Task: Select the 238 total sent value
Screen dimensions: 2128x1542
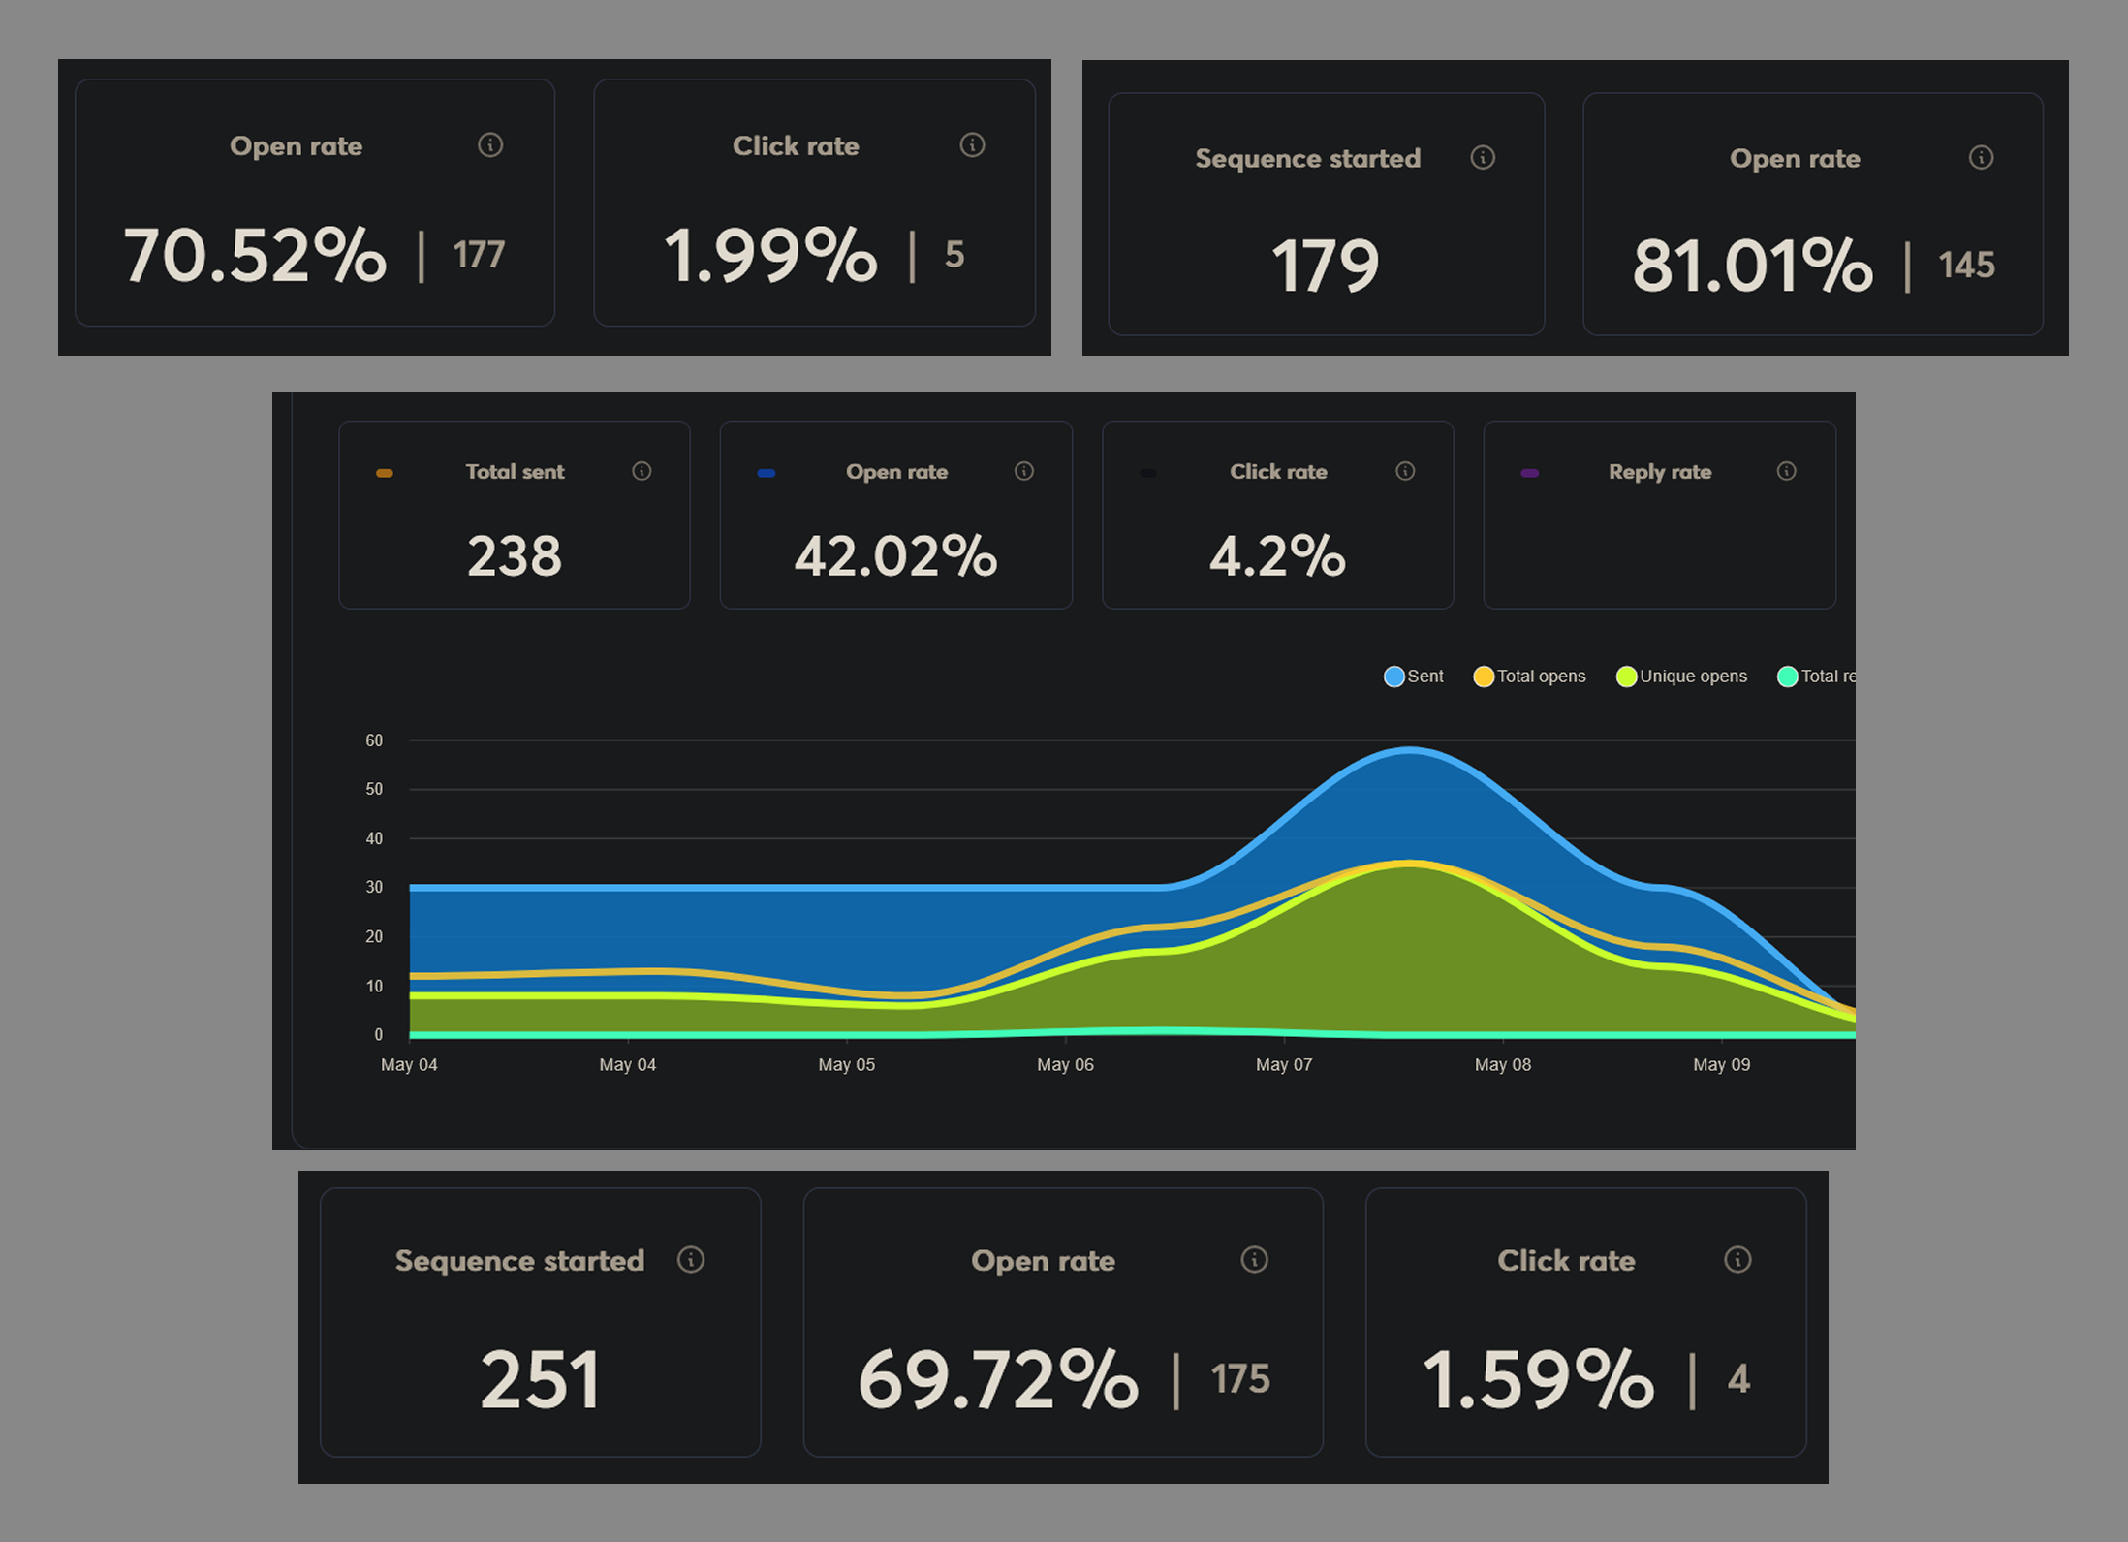Action: (515, 556)
